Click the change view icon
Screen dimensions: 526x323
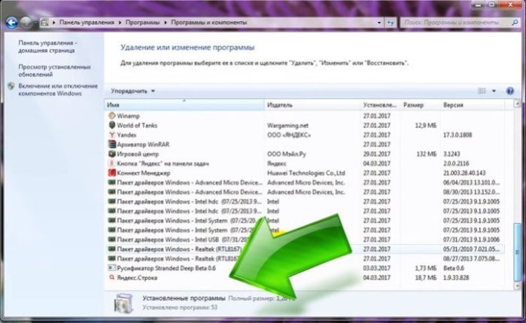[482, 91]
